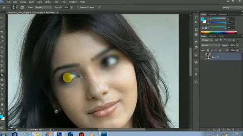Toggle the Brush panel button
243x136 pixels.
[x=22, y=7]
